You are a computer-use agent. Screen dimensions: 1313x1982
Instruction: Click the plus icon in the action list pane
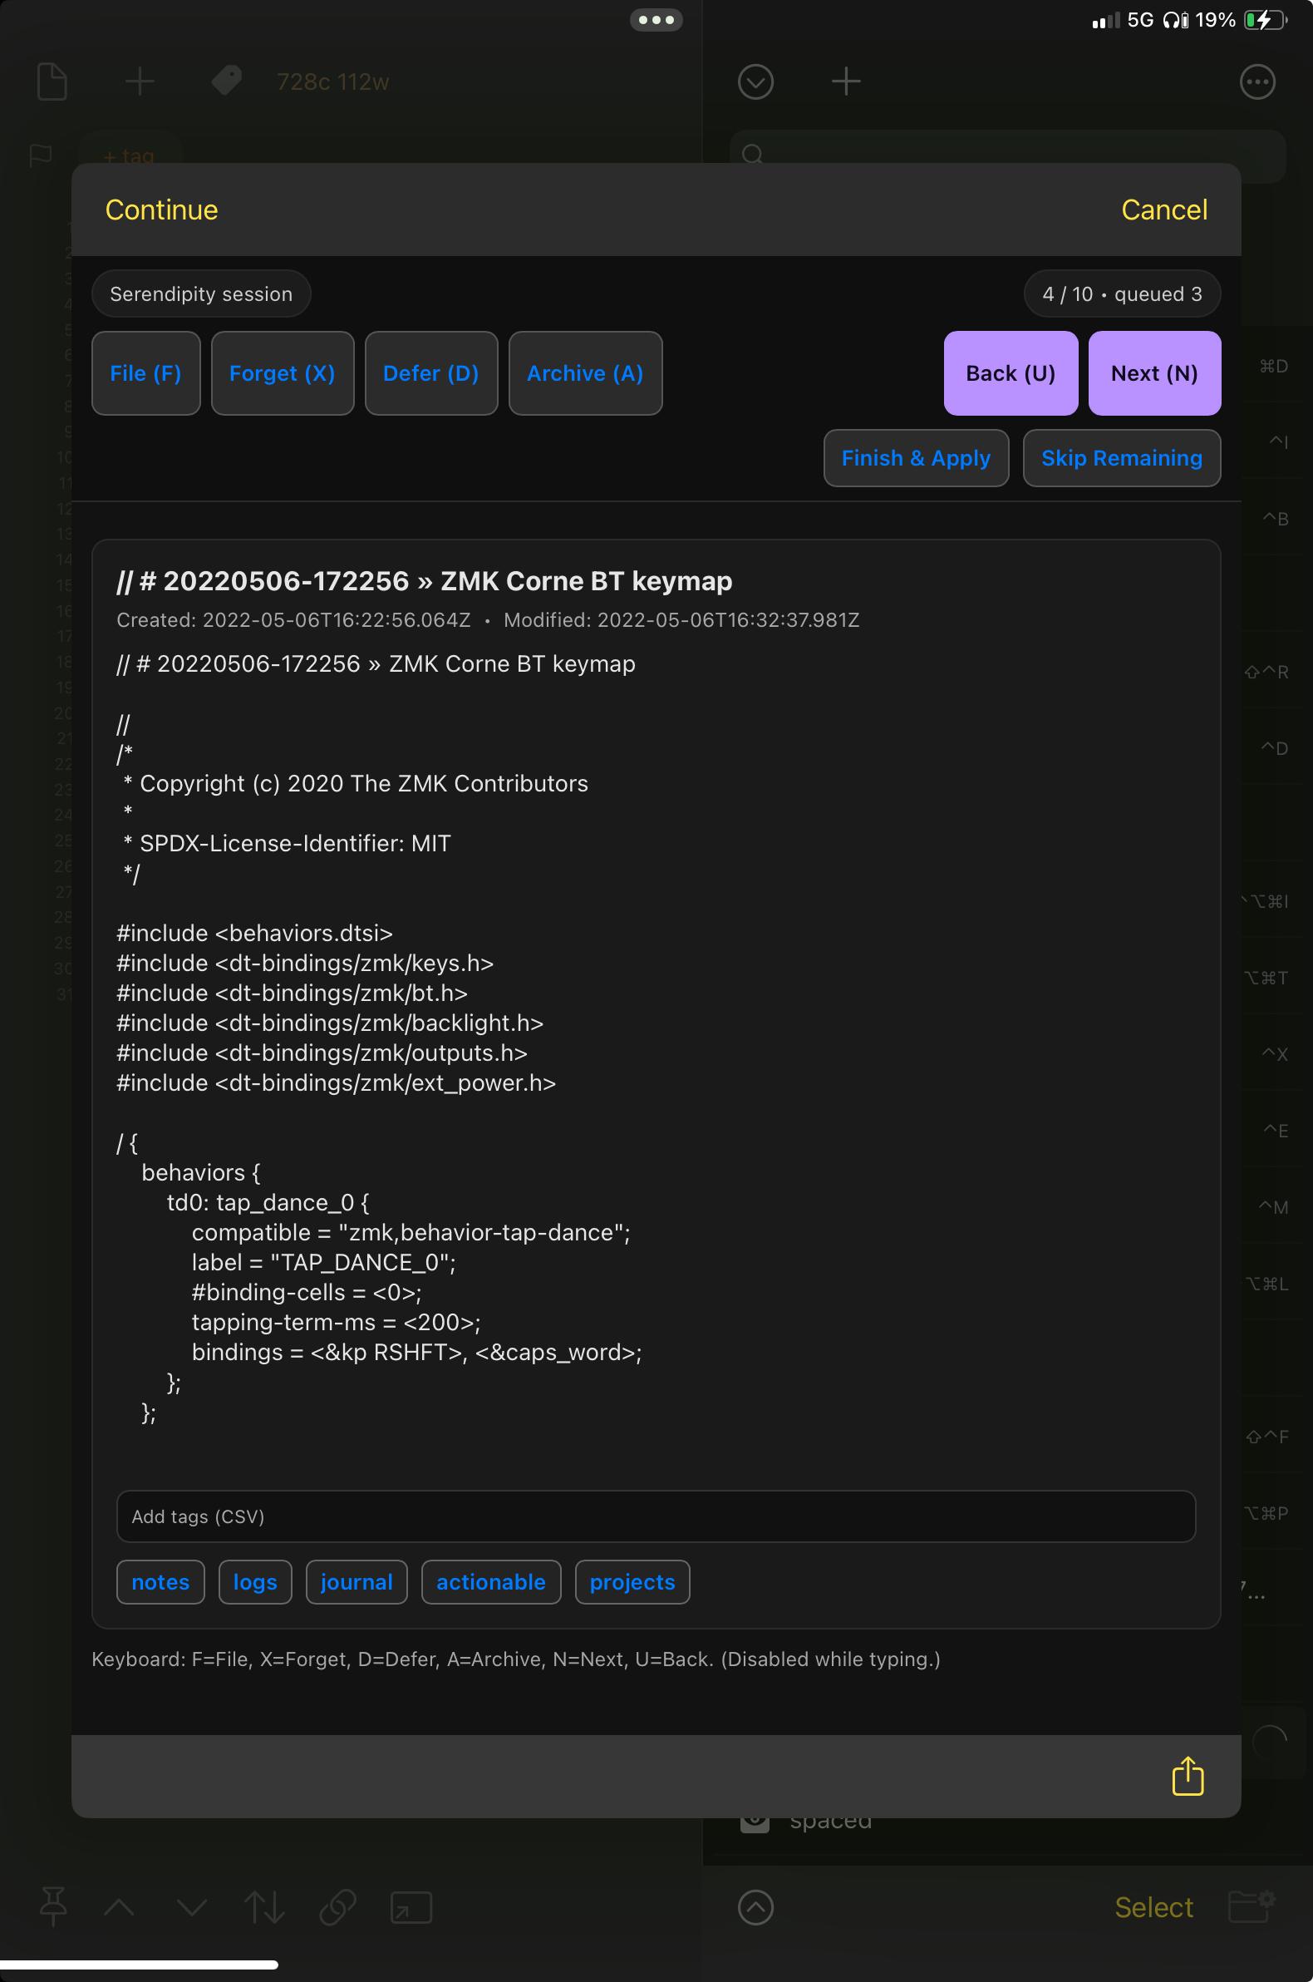846,81
